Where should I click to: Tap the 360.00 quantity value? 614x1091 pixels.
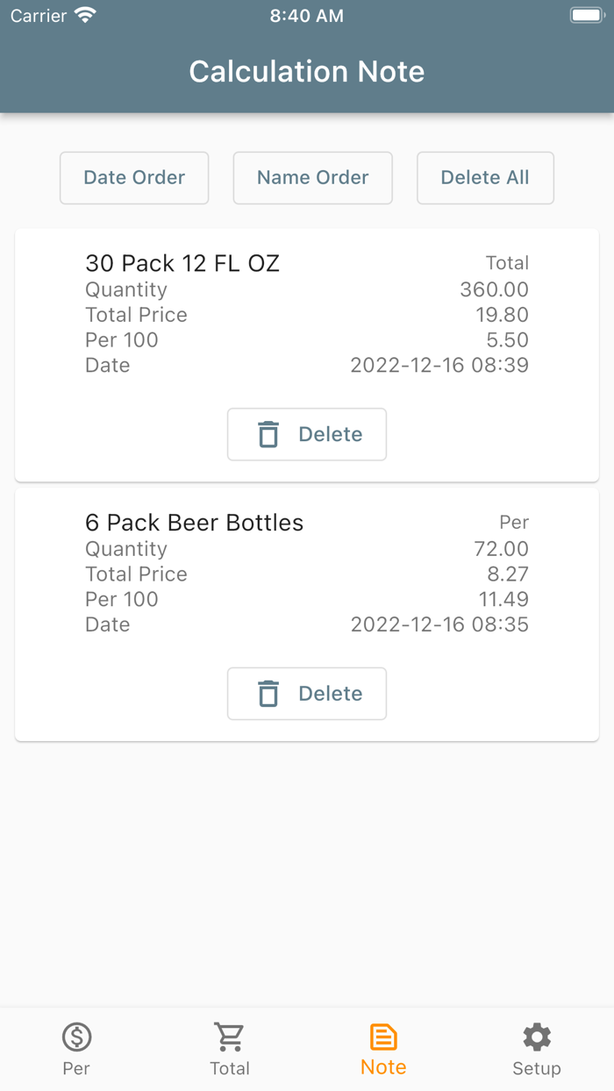[x=494, y=289]
